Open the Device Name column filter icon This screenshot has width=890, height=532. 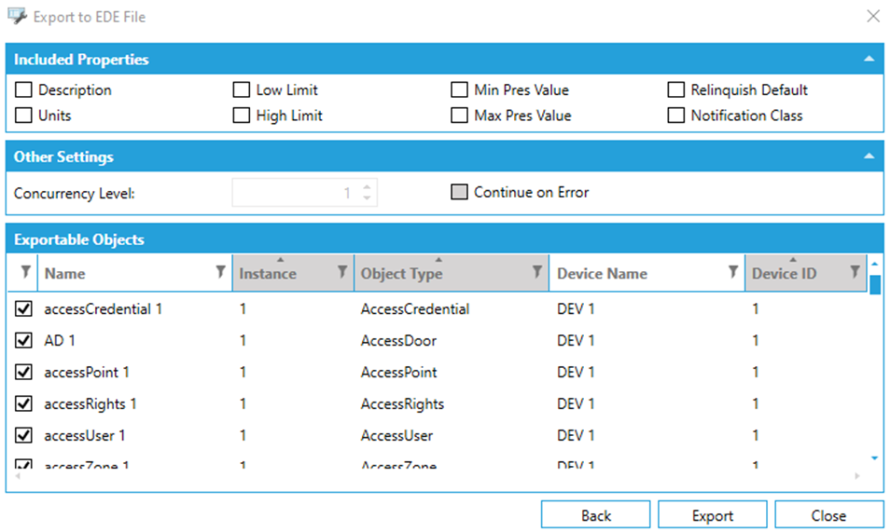[733, 272]
